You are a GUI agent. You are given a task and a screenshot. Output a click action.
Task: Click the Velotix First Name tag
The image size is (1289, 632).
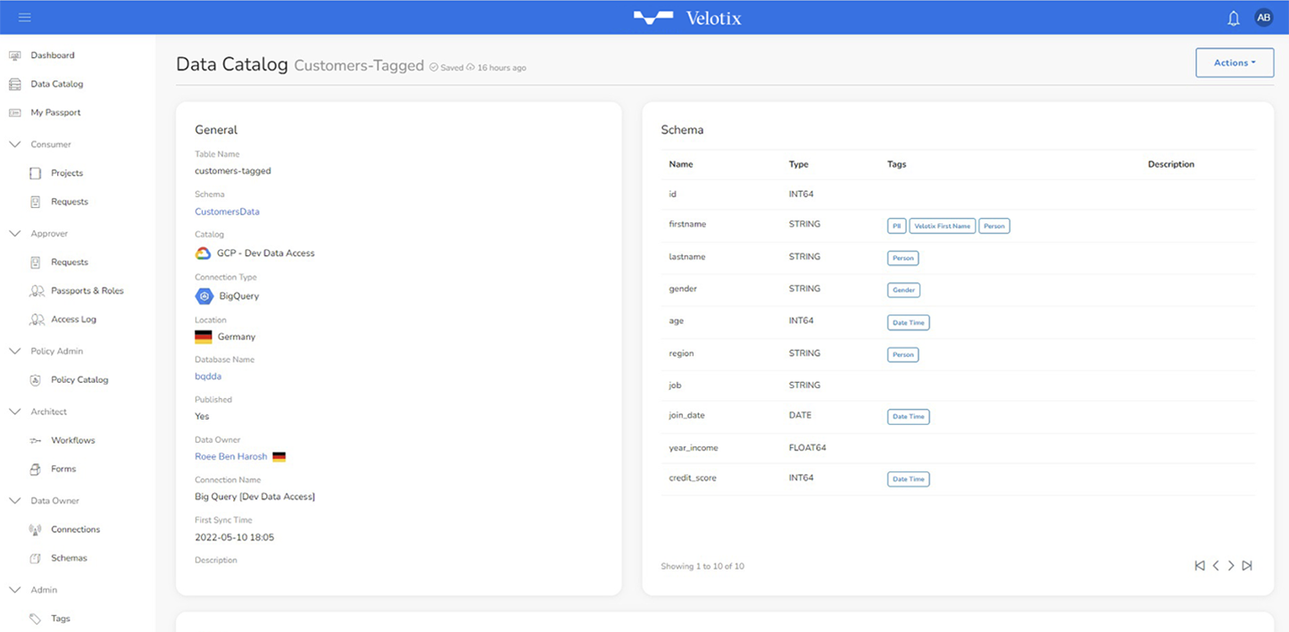tap(942, 227)
